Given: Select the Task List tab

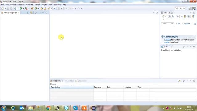Looking at the screenshot, I should click(167, 13).
